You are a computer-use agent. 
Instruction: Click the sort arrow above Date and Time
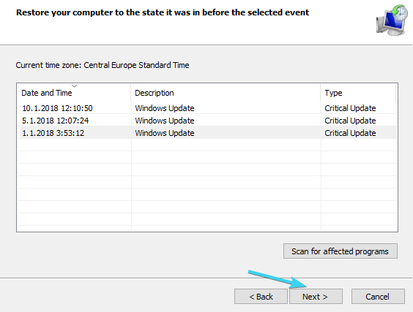click(x=74, y=86)
